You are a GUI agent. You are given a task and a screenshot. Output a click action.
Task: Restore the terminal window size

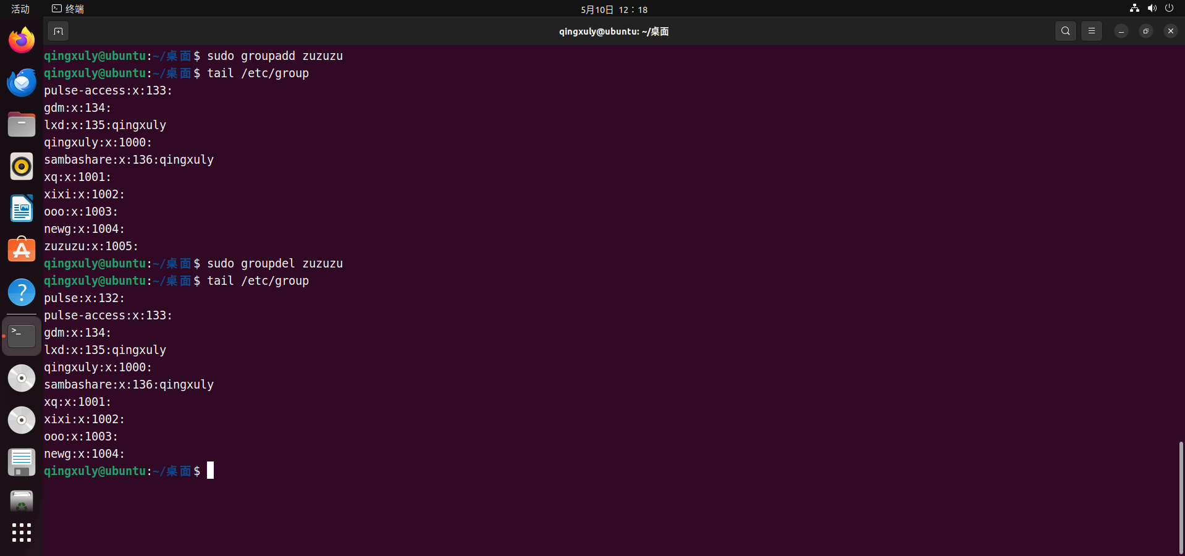(x=1146, y=31)
